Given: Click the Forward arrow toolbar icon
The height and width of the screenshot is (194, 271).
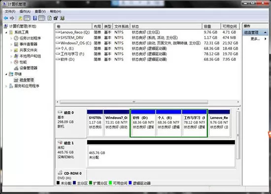Looking at the screenshot, I should (12, 18).
